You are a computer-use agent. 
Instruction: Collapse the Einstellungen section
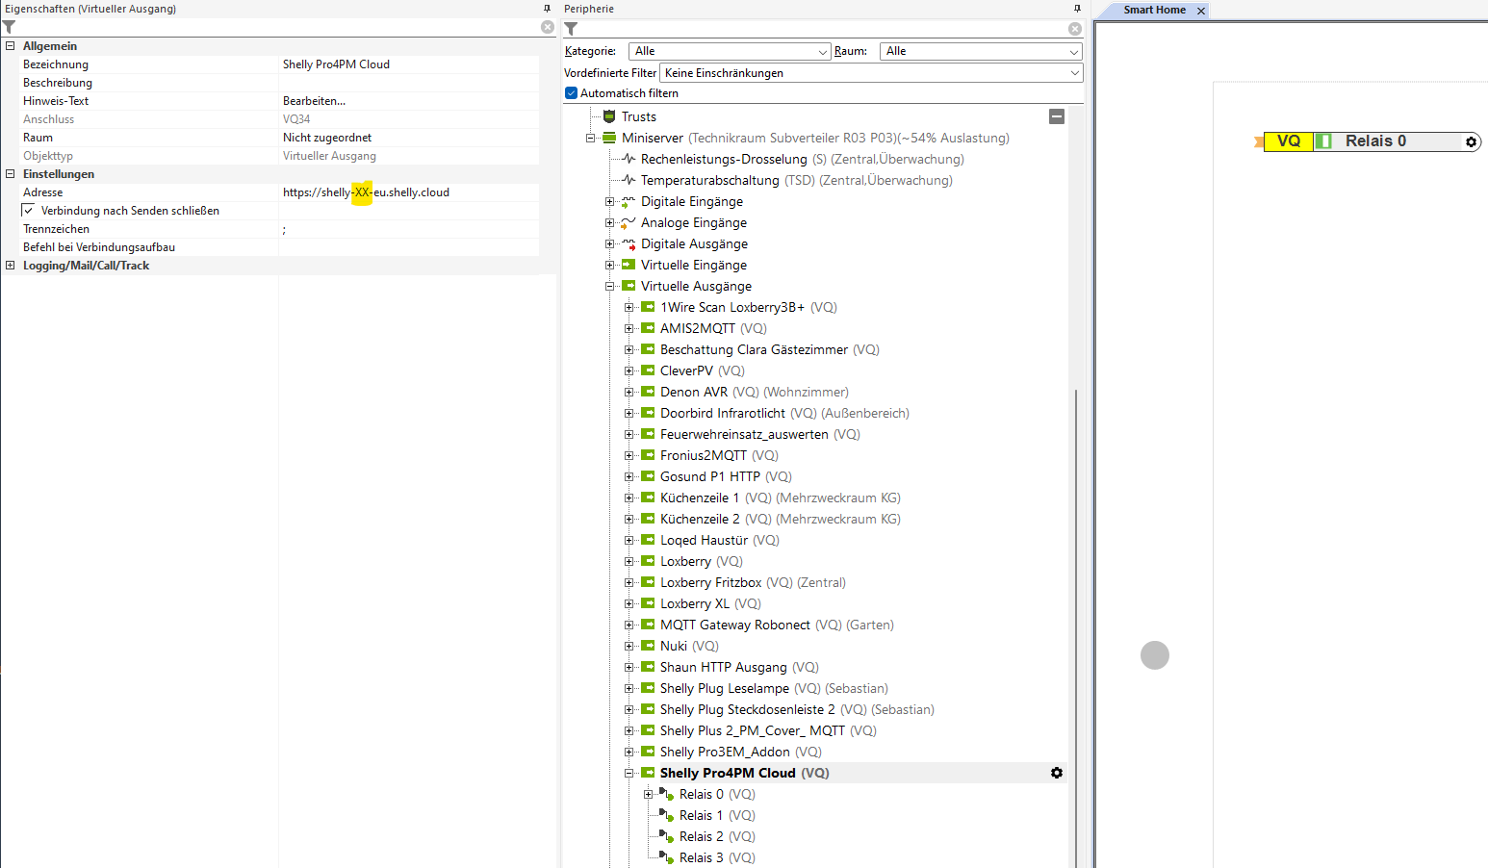click(11, 174)
